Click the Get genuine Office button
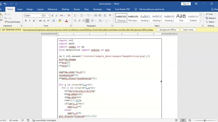This screenshot has height=122, width=218. [x=168, y=30]
